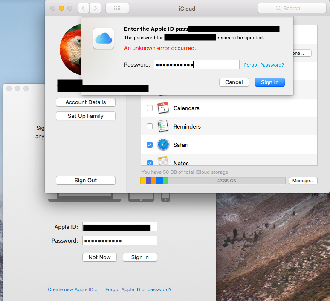The height and width of the screenshot is (301, 330).
Task: Click the partially hidden Options... button
Action: (302, 53)
